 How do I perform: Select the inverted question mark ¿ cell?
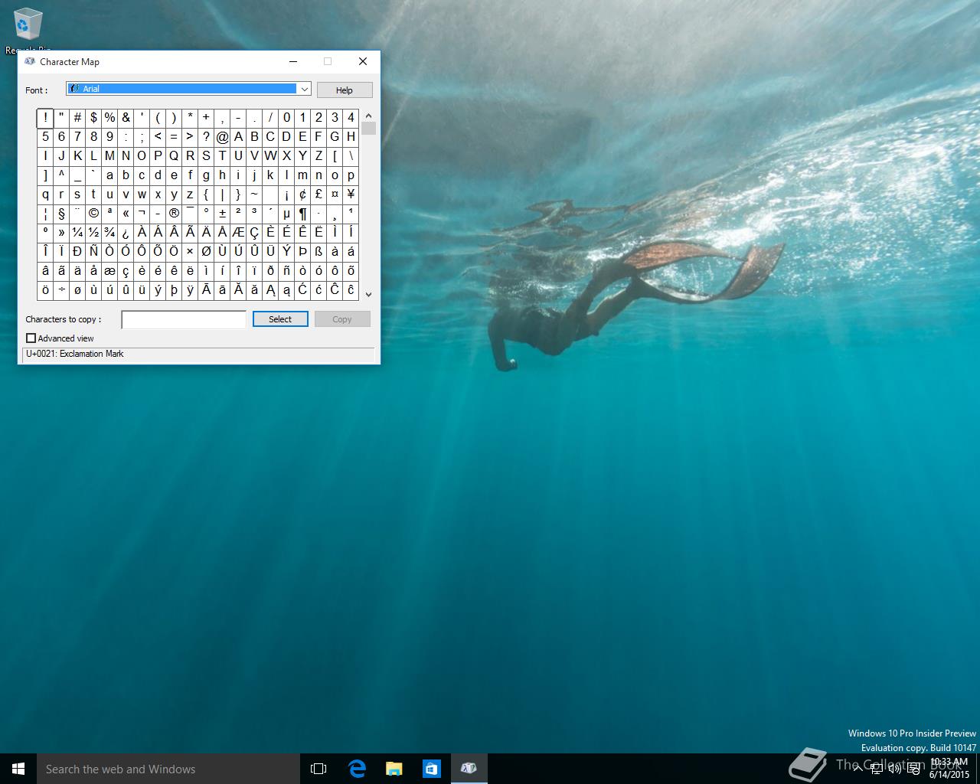(126, 232)
